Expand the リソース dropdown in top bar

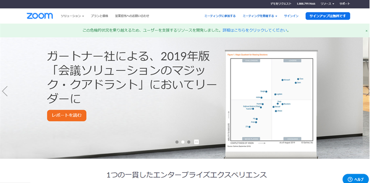coord(327,4)
